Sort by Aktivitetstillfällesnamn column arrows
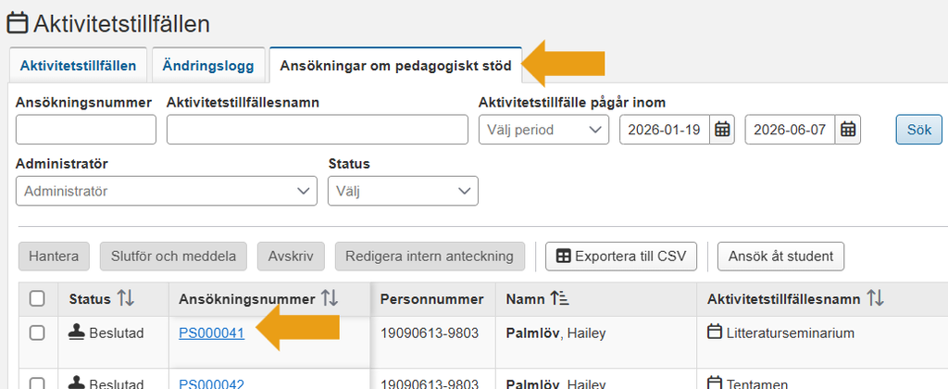This screenshot has height=389, width=948. pyautogui.click(x=875, y=298)
